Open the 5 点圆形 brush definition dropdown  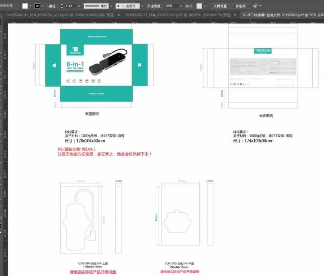point(141,6)
